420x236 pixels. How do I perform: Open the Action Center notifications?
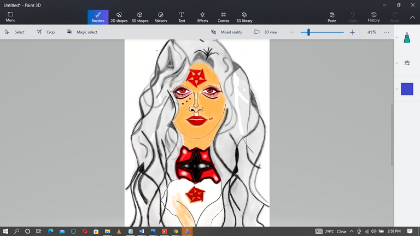pos(410,231)
